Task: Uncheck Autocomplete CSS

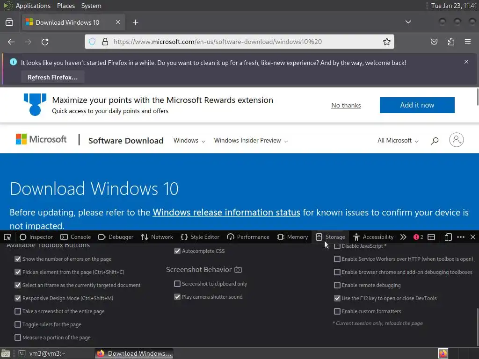Action: [x=177, y=251]
